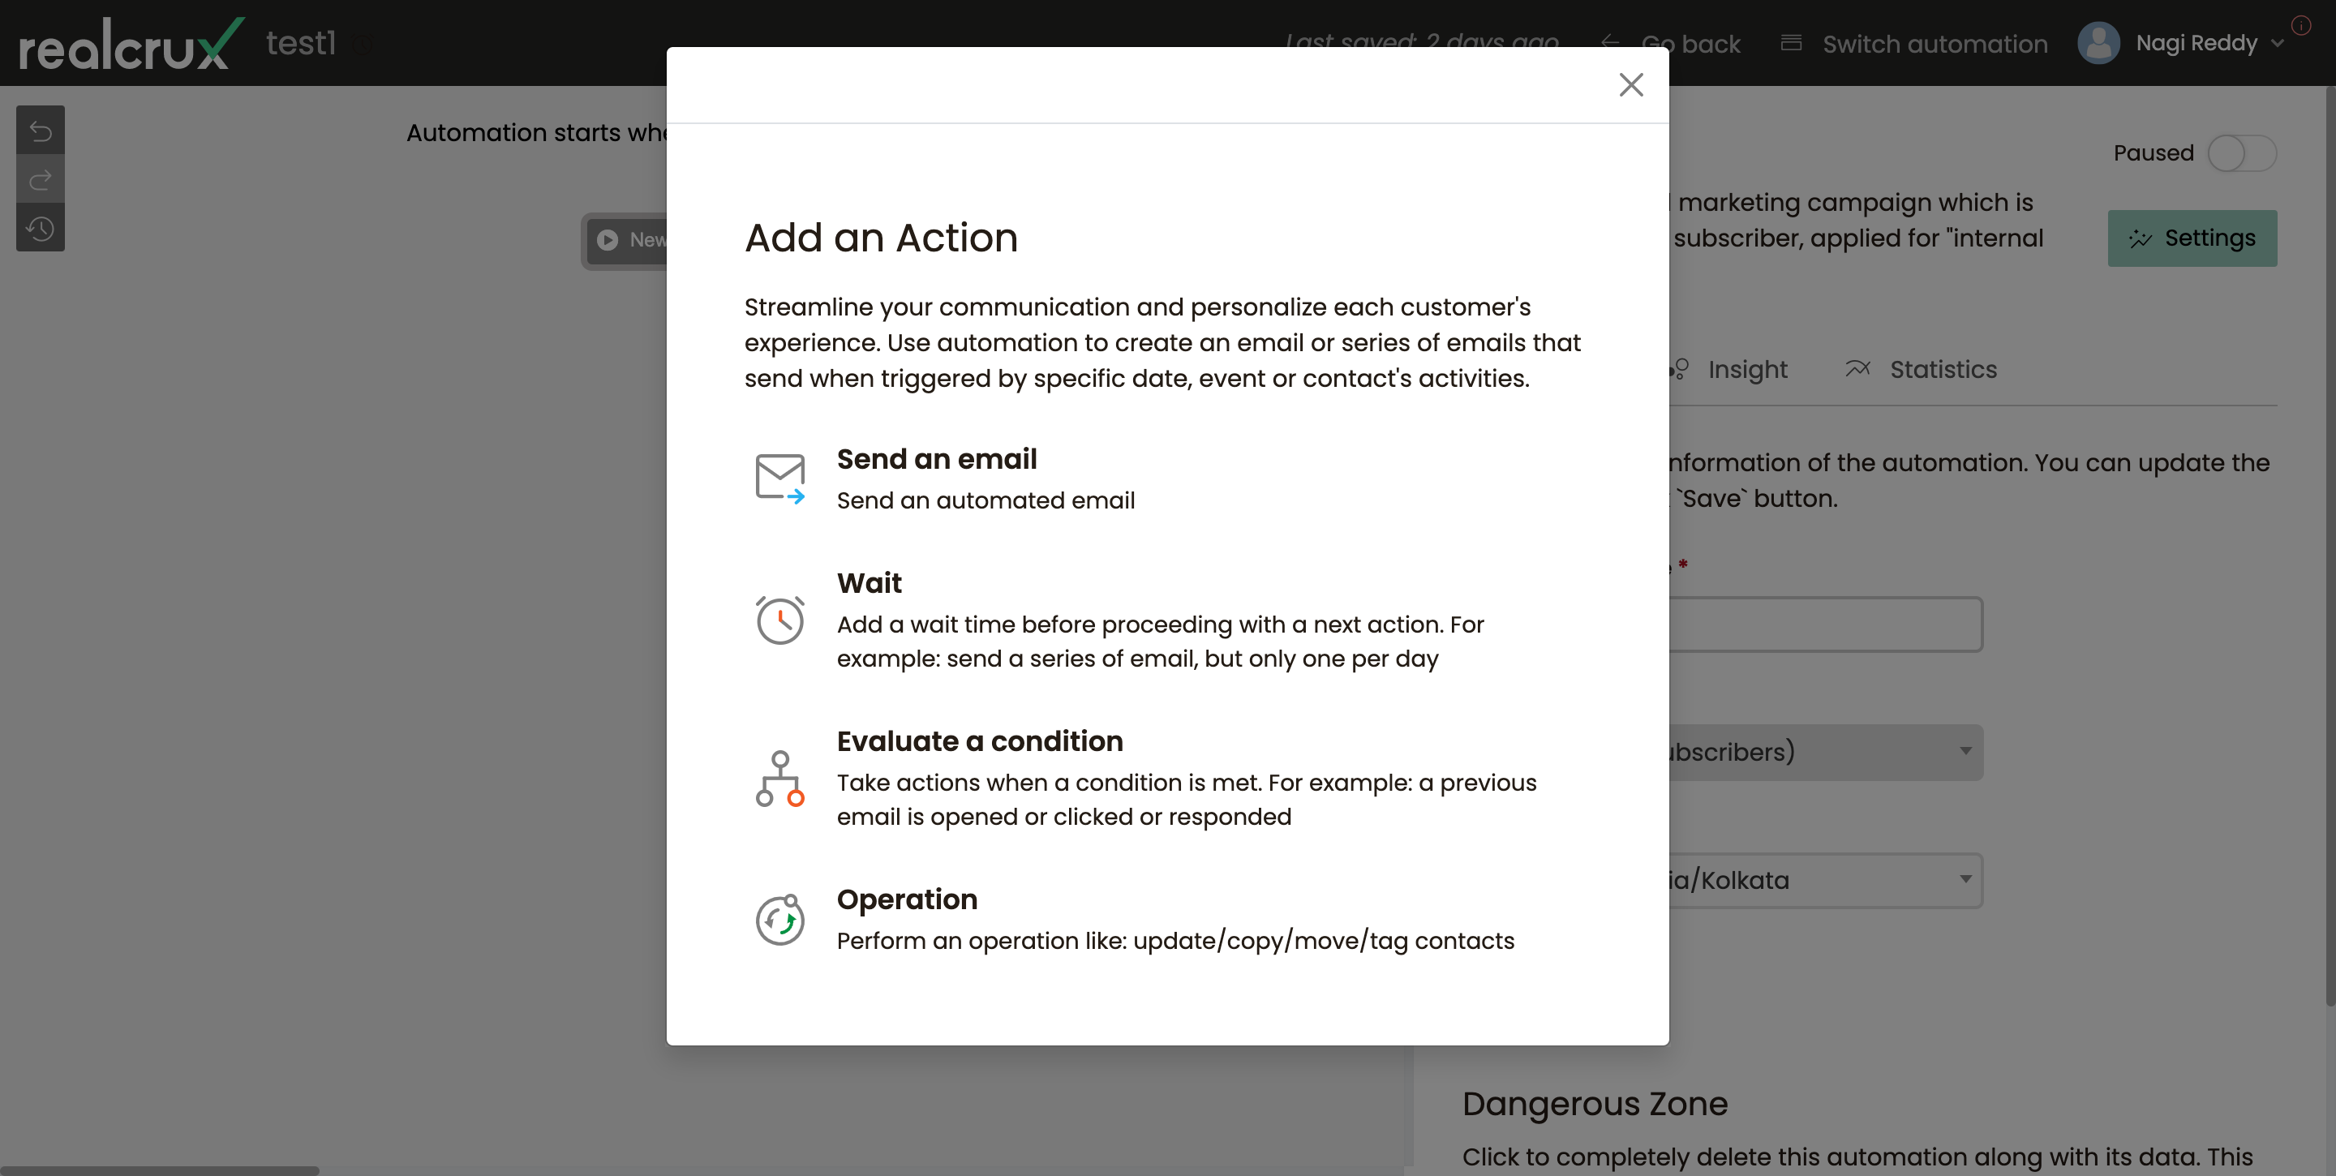Click the Statistics line-graph icon
This screenshot has width=2336, height=1176.
(1857, 368)
